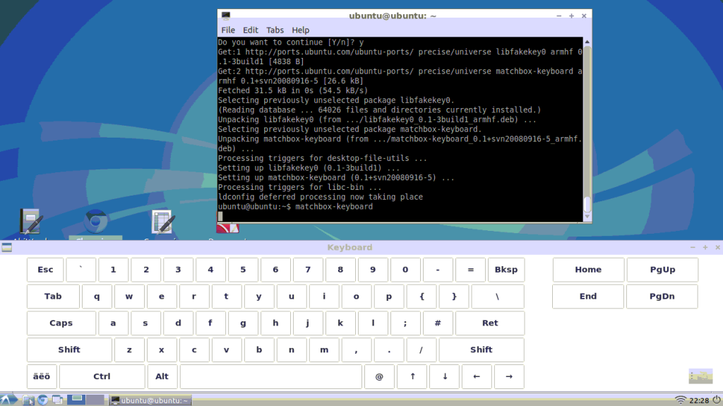Click the Keyboard window menu icon
The width and height of the screenshot is (723, 406).
[7, 248]
